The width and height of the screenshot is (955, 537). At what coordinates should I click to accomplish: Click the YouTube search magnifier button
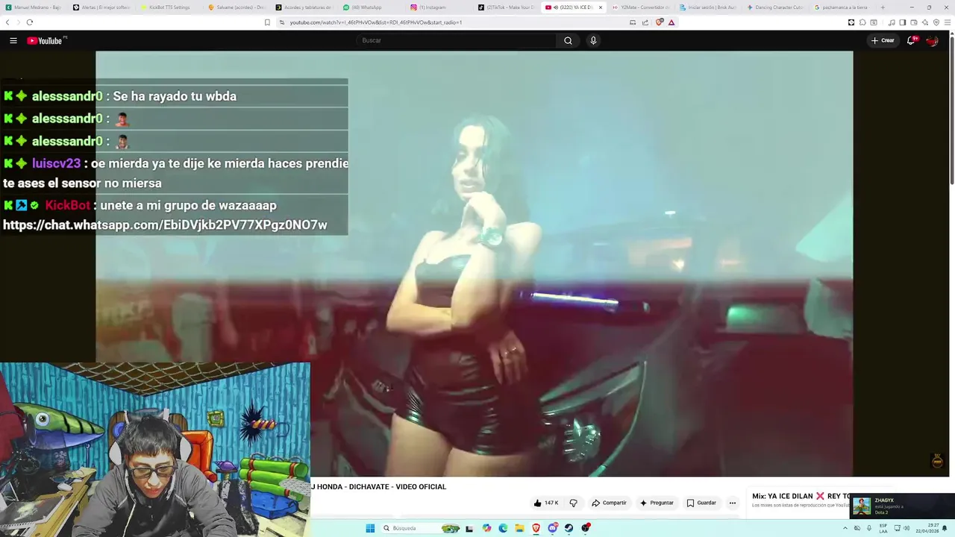pos(568,41)
